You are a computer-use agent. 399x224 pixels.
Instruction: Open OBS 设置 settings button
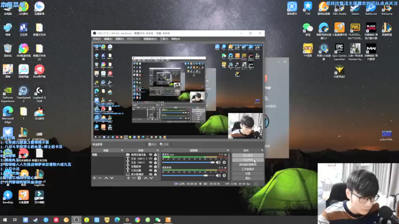[248, 174]
